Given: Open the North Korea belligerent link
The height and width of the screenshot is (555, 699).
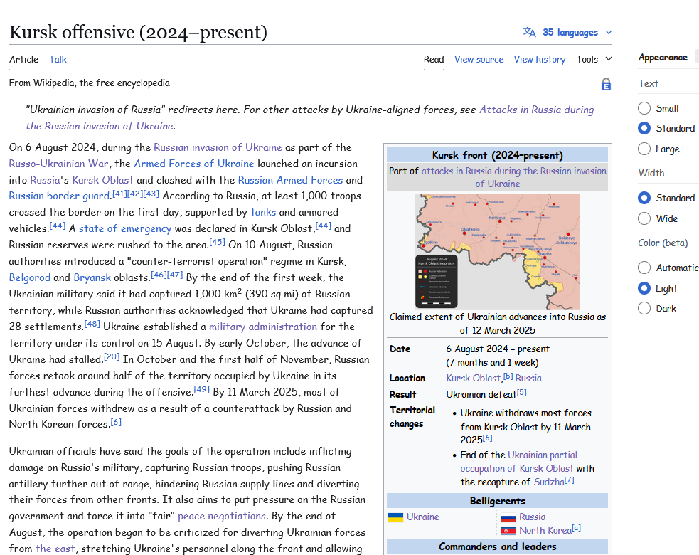Looking at the screenshot, I should tap(545, 531).
